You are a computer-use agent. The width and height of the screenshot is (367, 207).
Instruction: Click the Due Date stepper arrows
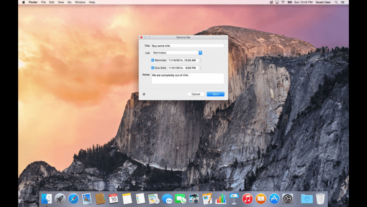coord(201,68)
